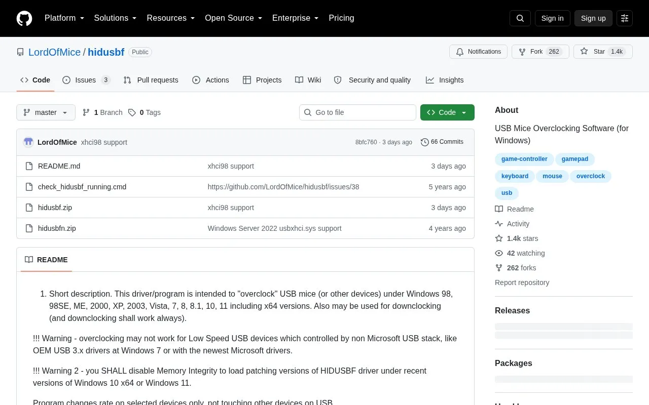The image size is (649, 405).
Task: Open the Activity link in About
Action: pos(512,224)
